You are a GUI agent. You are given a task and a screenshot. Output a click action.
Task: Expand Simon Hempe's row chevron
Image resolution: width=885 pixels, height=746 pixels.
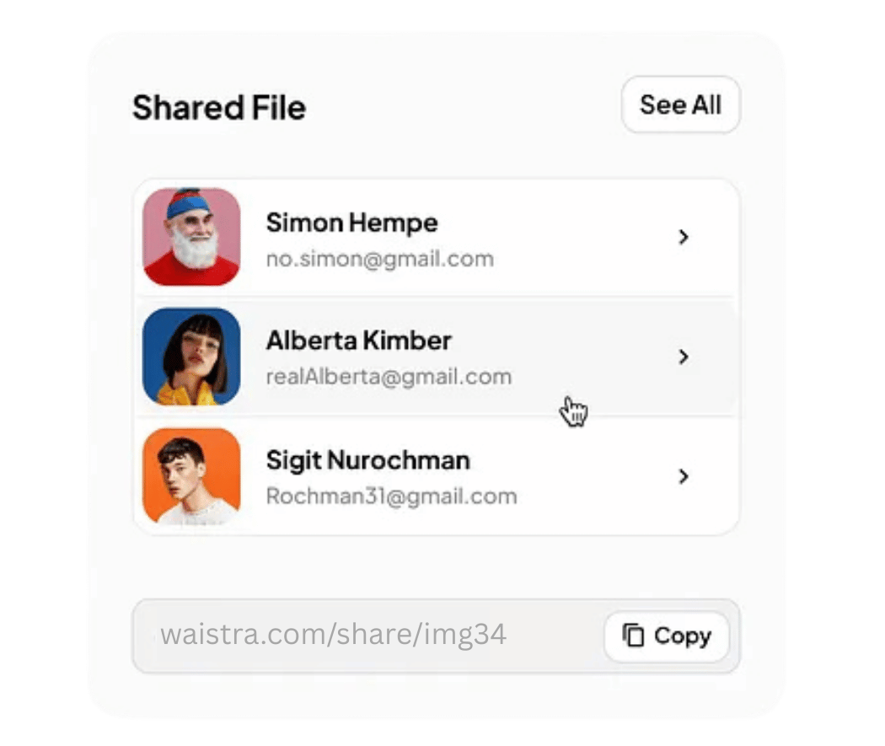tap(684, 238)
